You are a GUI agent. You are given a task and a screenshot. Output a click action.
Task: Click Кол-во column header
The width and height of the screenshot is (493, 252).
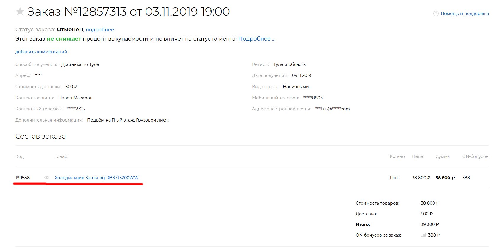397,156
